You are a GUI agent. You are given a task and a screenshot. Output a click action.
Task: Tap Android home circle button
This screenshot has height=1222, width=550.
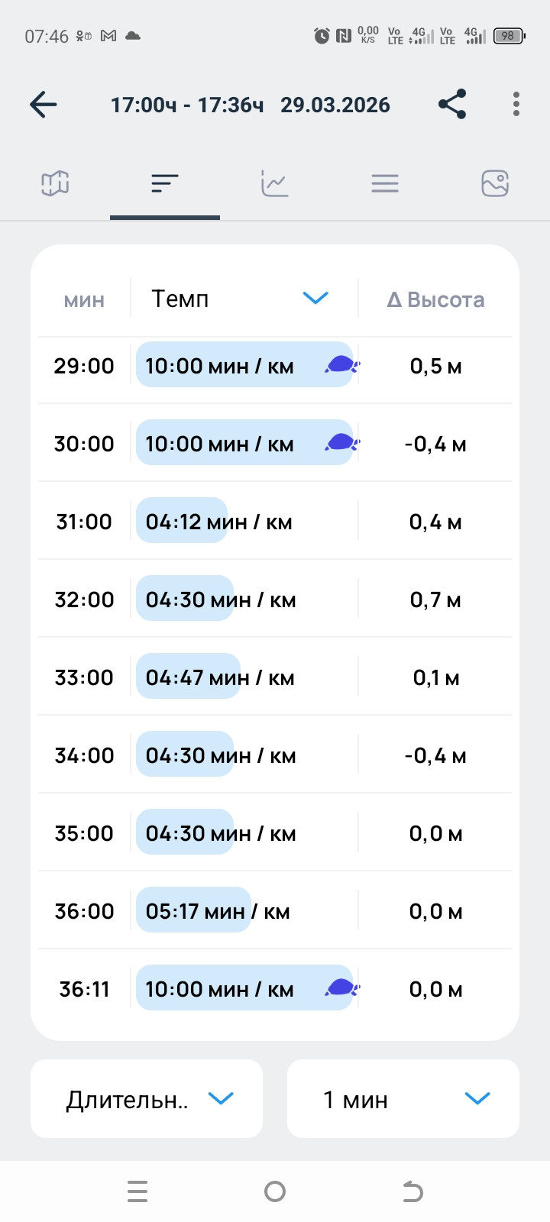[x=275, y=1191]
